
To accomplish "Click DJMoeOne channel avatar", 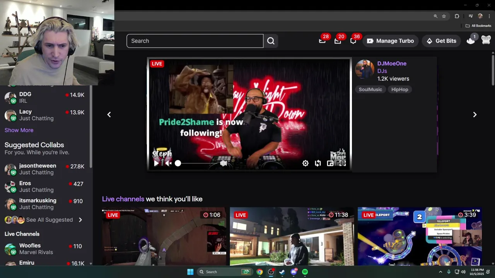I will (x=365, y=69).
